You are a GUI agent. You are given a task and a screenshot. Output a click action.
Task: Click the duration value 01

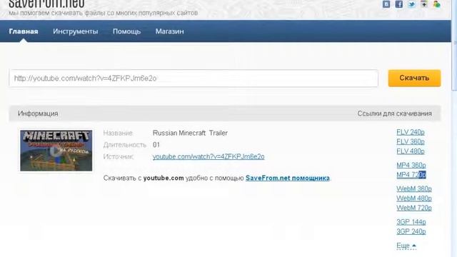point(156,145)
